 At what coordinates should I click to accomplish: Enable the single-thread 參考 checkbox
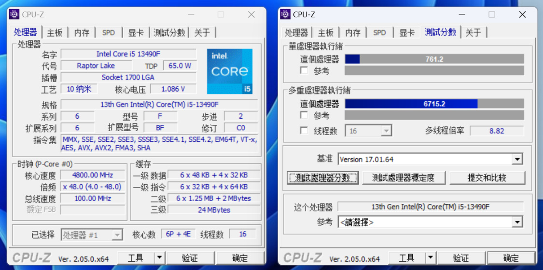click(x=304, y=70)
